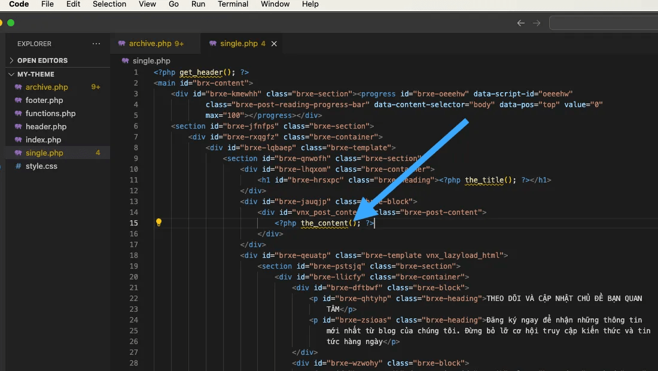658x371 pixels.
Task: Click the lightbulb code action icon
Action: 159,223
